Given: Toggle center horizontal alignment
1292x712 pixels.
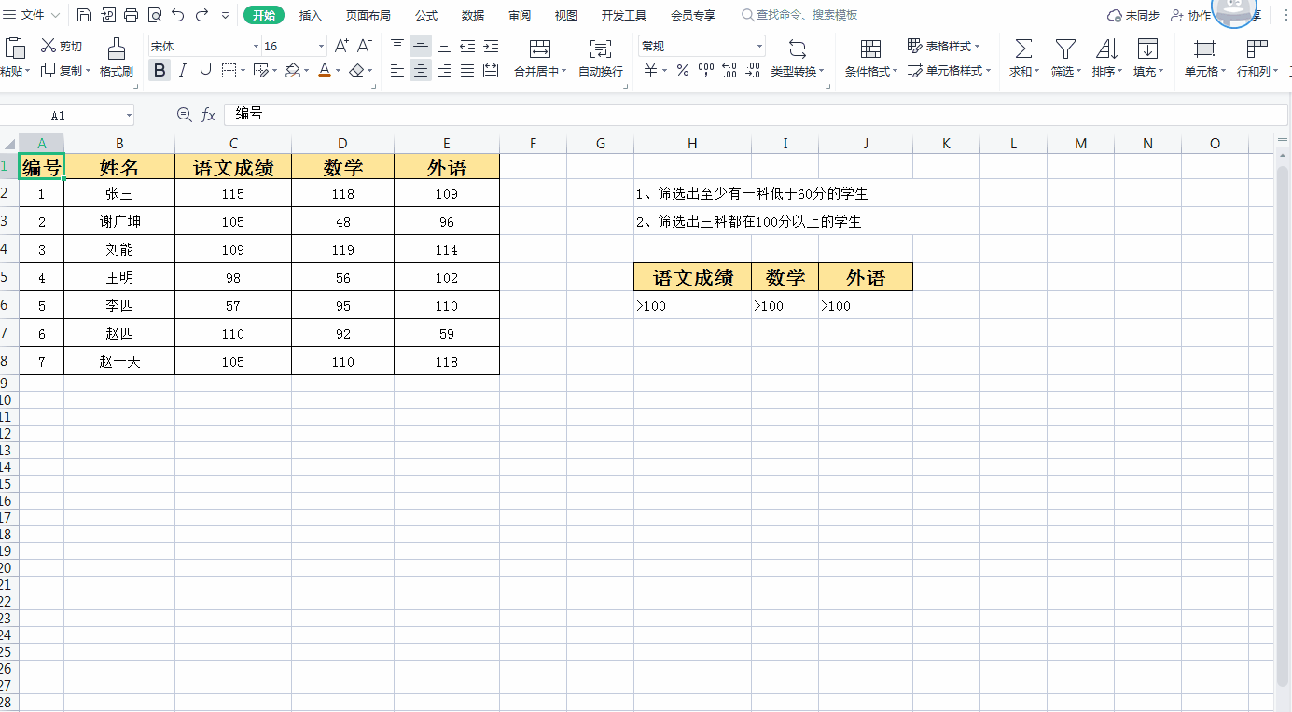Looking at the screenshot, I should pyautogui.click(x=421, y=70).
